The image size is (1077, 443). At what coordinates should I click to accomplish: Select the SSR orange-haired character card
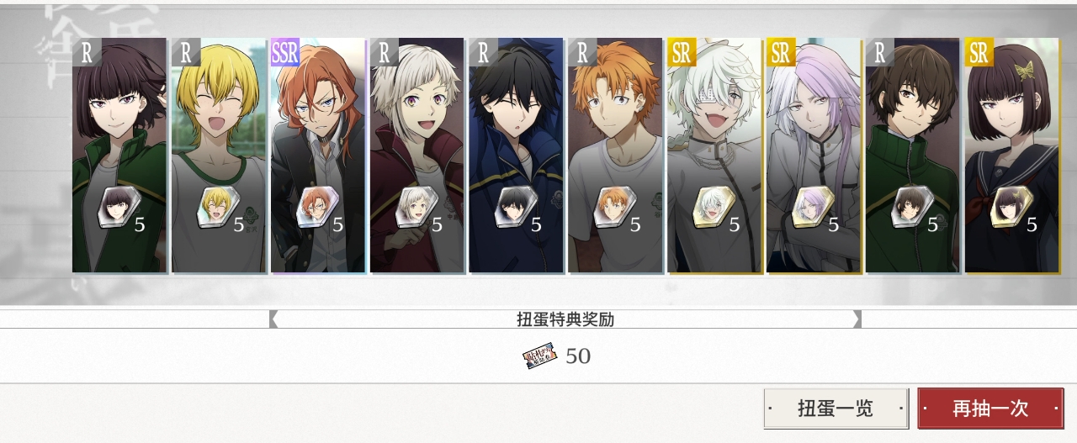coord(318,156)
